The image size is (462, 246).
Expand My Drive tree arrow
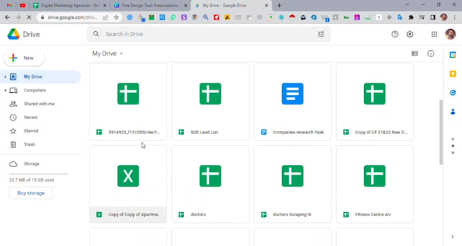[5, 77]
